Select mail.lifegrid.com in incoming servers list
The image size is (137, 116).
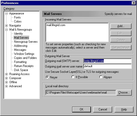[56, 25]
